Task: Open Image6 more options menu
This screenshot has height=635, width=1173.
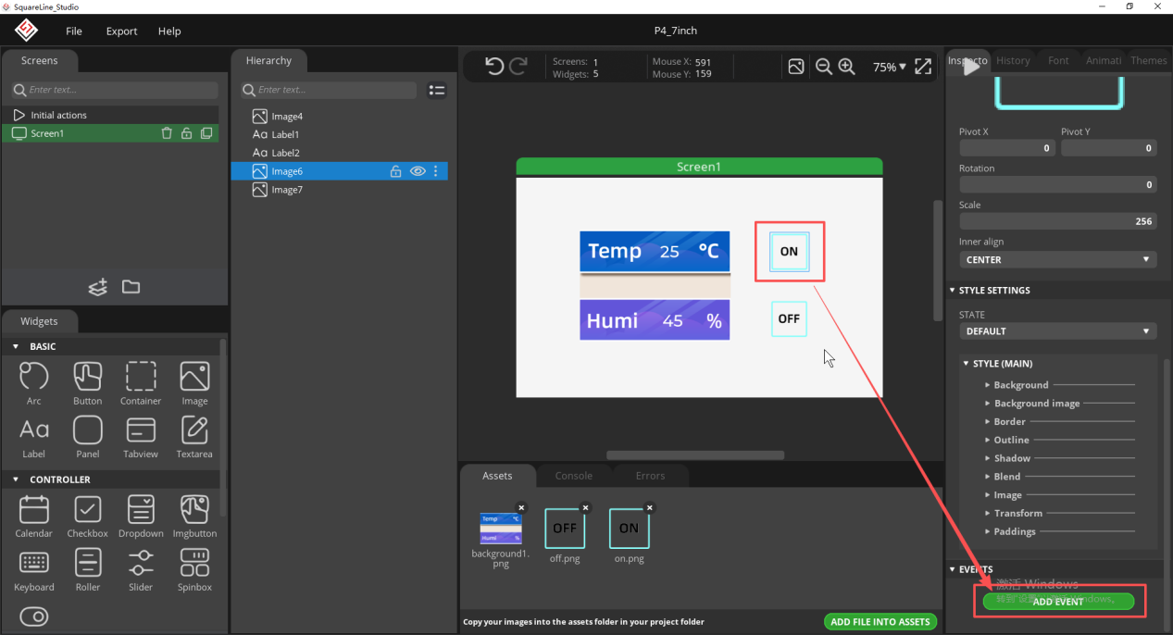Action: pyautogui.click(x=436, y=171)
